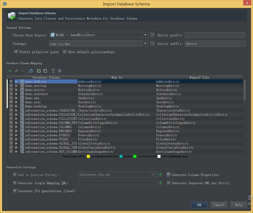Click the Expand All icon in toolbar
253x213 pixels.
click(x=53, y=71)
